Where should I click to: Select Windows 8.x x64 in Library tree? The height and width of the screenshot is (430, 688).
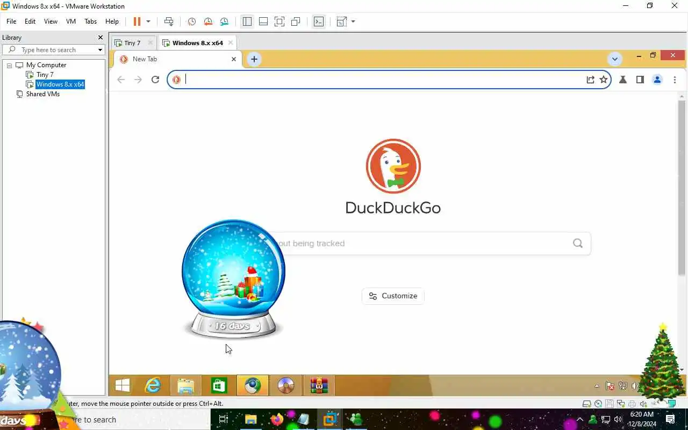point(60,84)
